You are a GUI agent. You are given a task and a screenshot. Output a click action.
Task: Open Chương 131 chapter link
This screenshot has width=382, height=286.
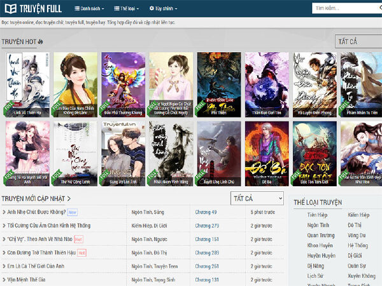[207, 280]
